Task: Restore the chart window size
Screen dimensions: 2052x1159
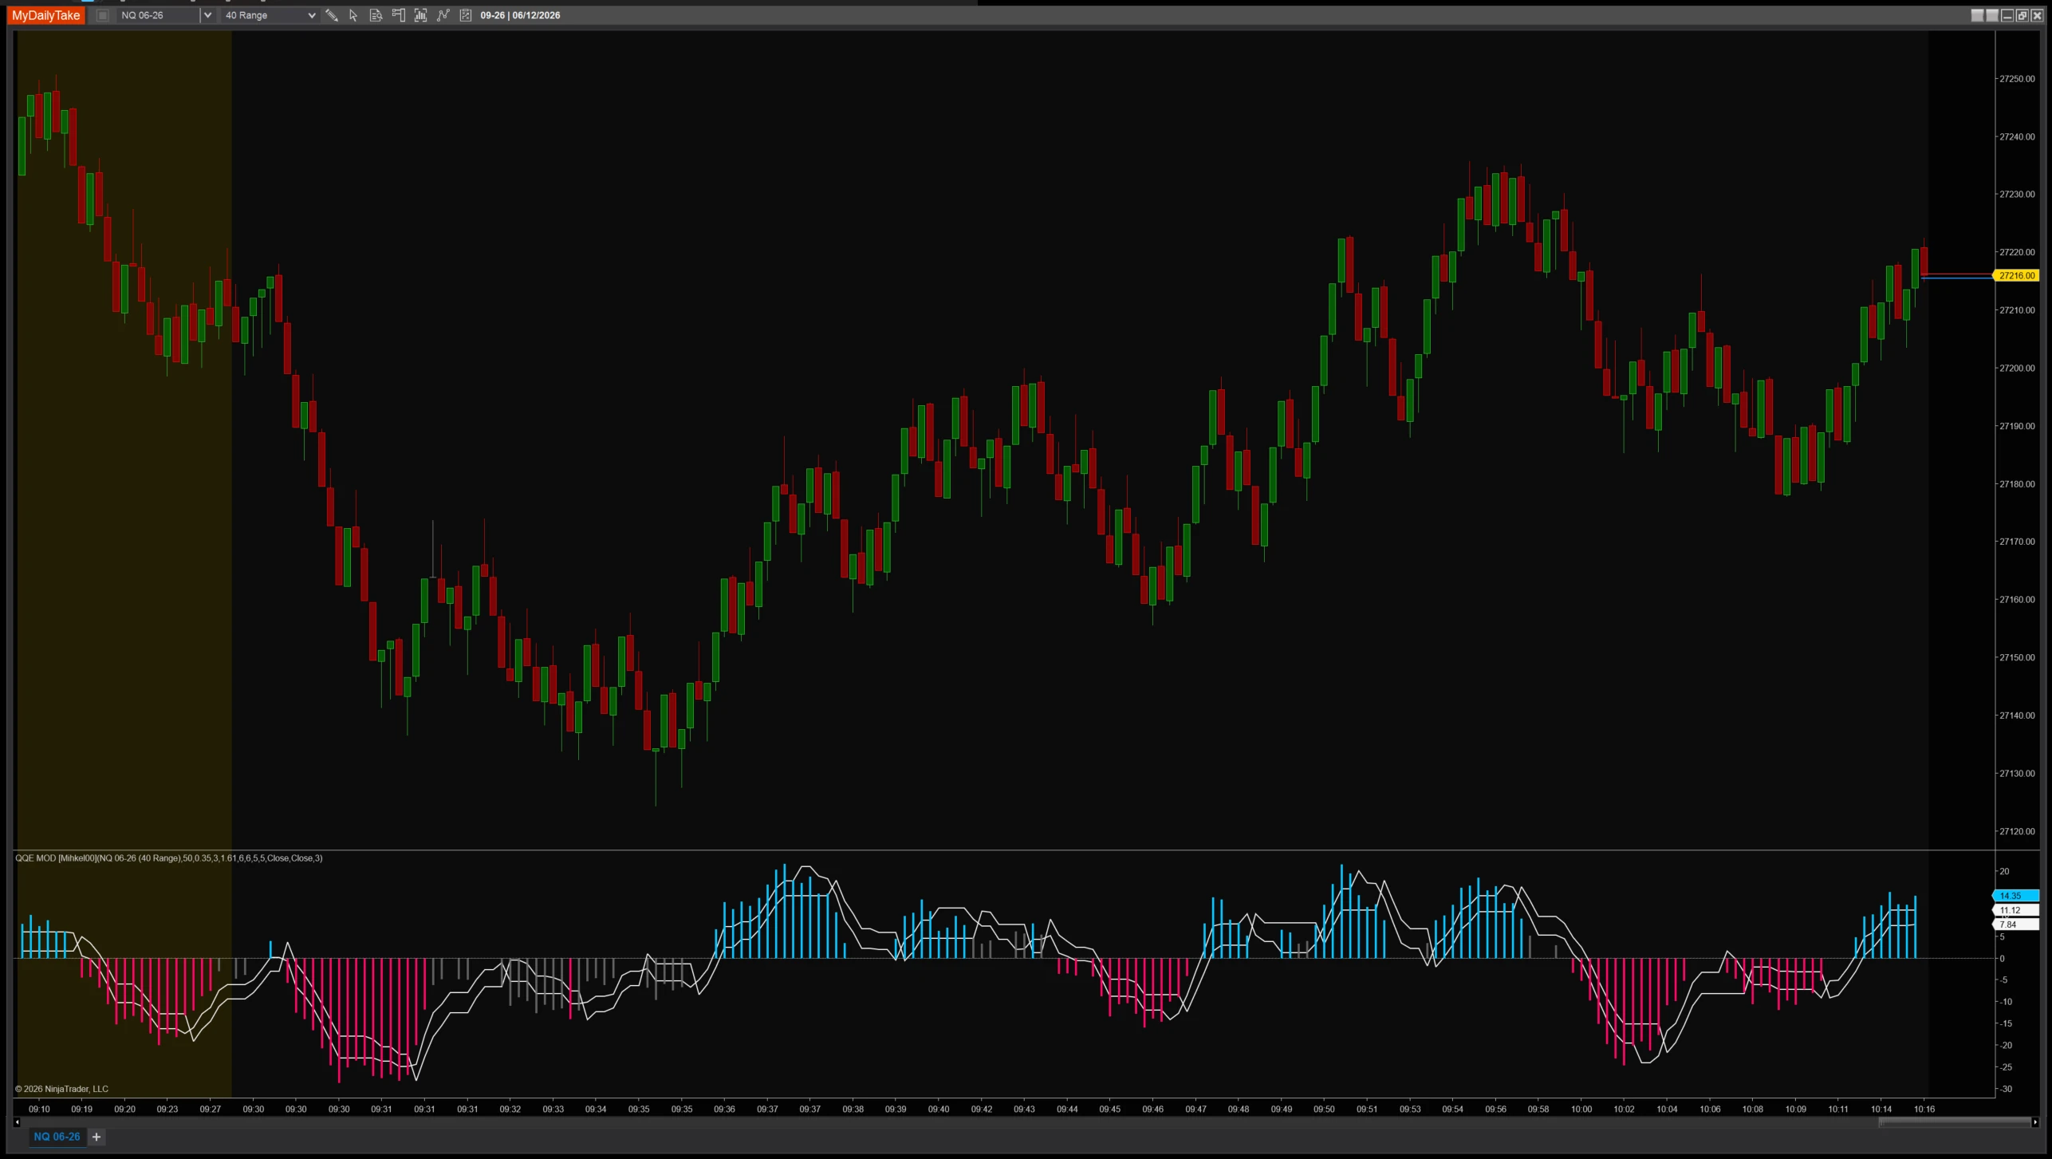Action: coord(2022,15)
